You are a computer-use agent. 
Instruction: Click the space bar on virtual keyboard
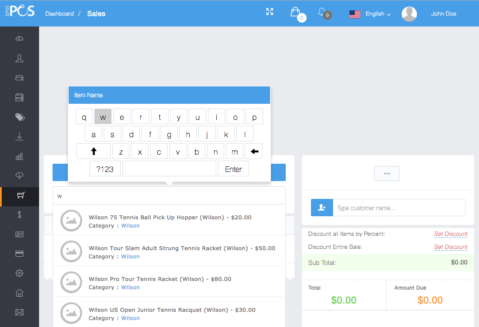(169, 169)
